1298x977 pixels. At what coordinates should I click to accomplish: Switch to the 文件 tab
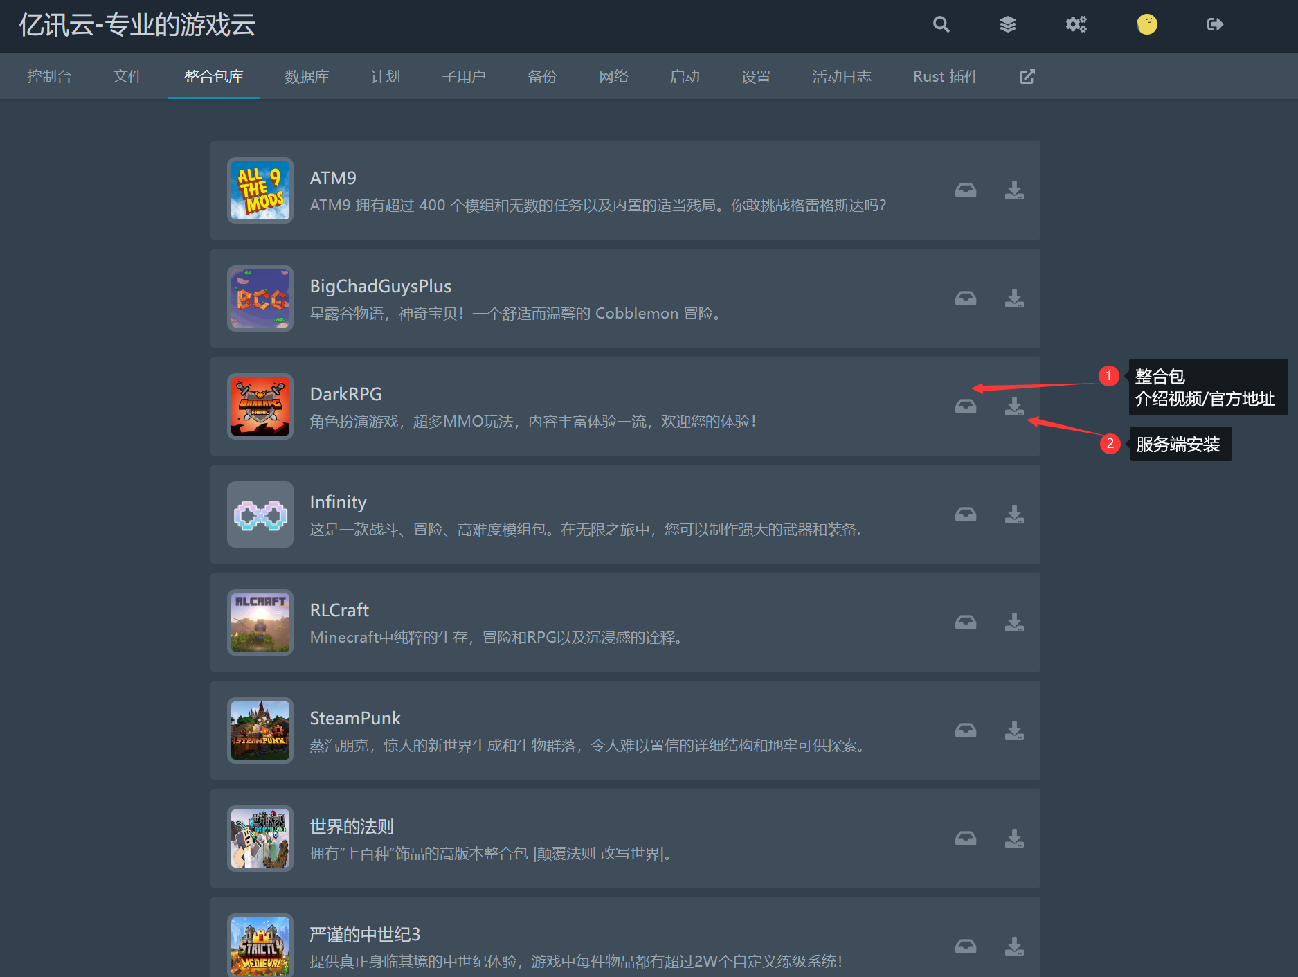(128, 76)
